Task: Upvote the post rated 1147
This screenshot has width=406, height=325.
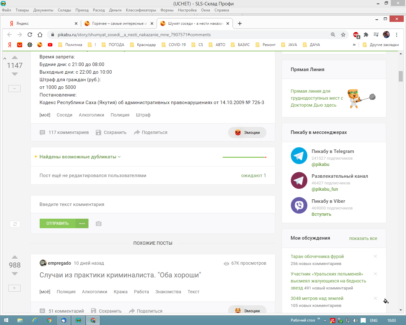Action: 15,57
